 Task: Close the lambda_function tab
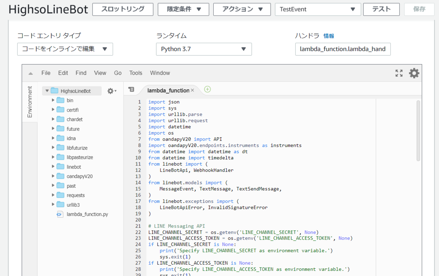tap(192, 90)
